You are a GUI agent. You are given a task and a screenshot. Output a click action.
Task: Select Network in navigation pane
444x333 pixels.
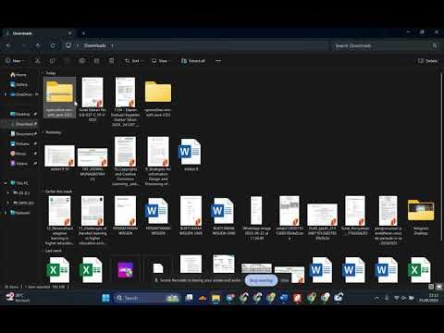click(20, 213)
